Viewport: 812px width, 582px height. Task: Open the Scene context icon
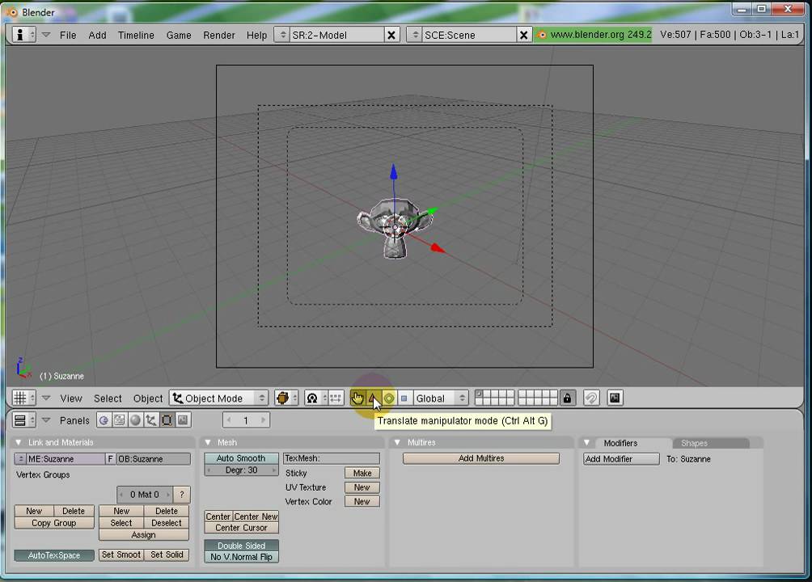click(182, 420)
